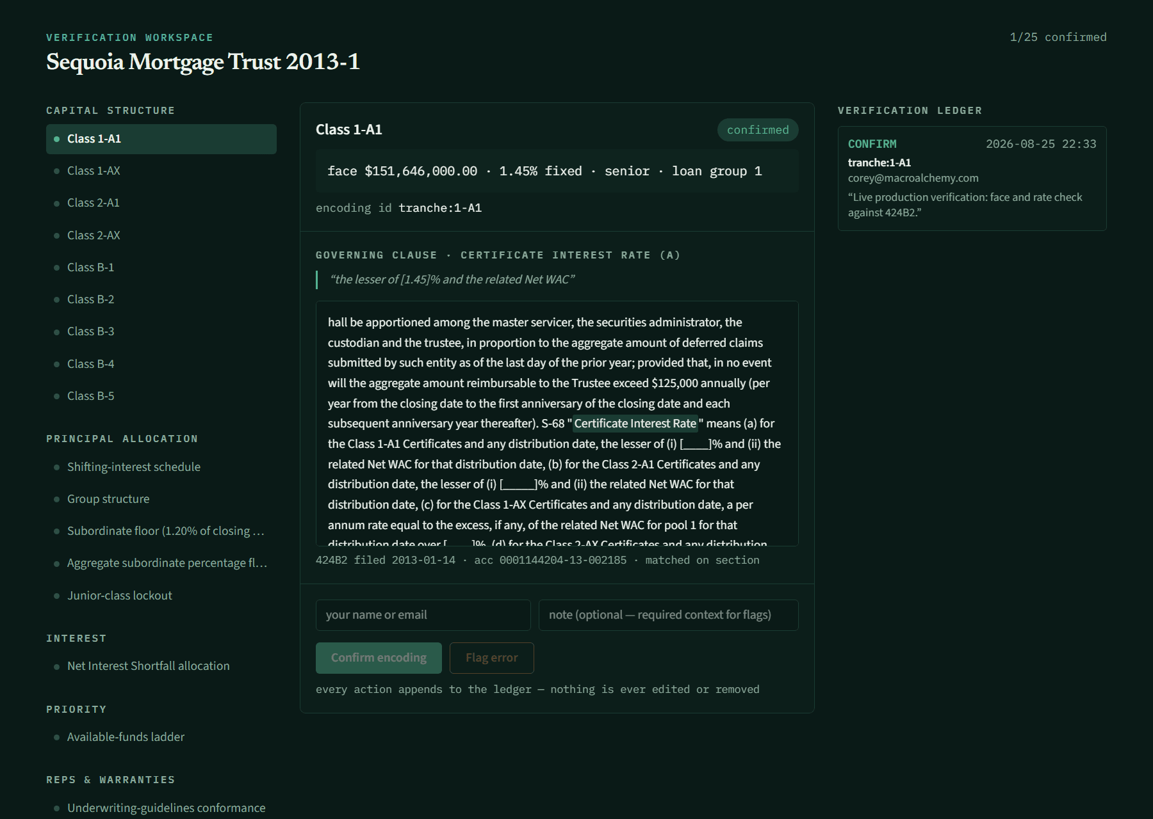
Task: Click the confirmed status badge
Action: (x=758, y=130)
